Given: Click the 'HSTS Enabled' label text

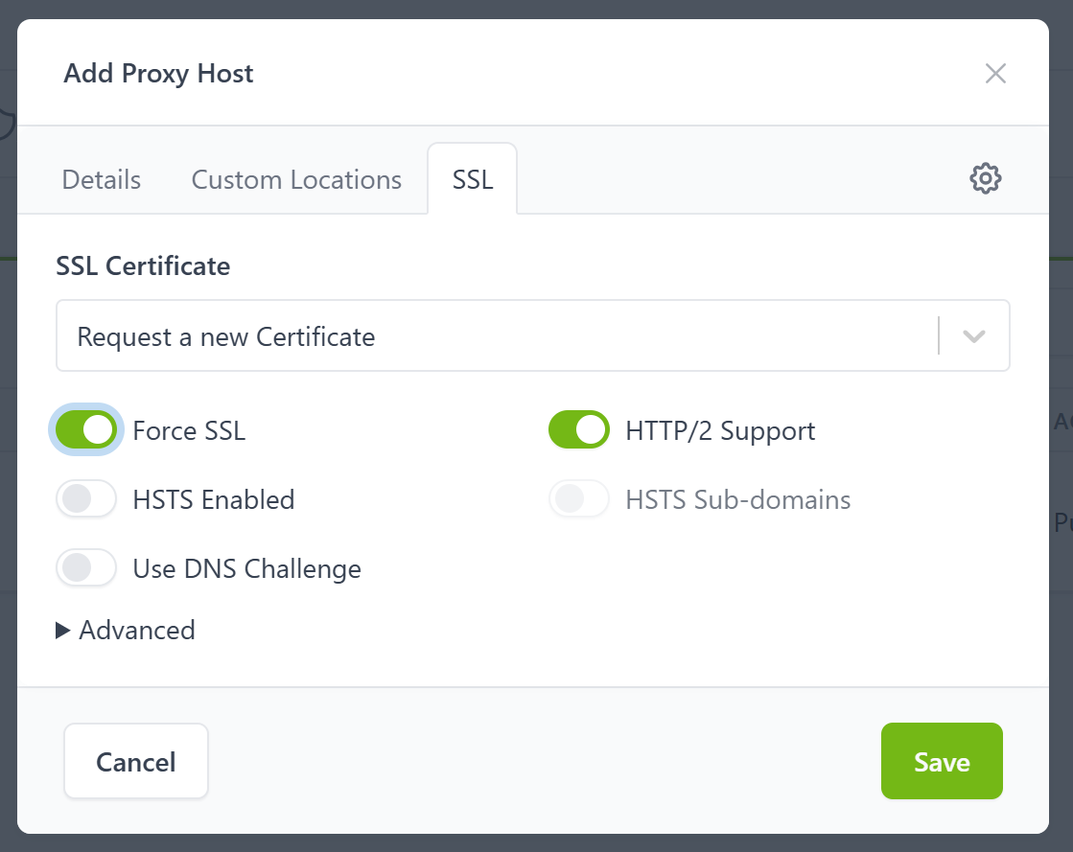Looking at the screenshot, I should pos(213,500).
